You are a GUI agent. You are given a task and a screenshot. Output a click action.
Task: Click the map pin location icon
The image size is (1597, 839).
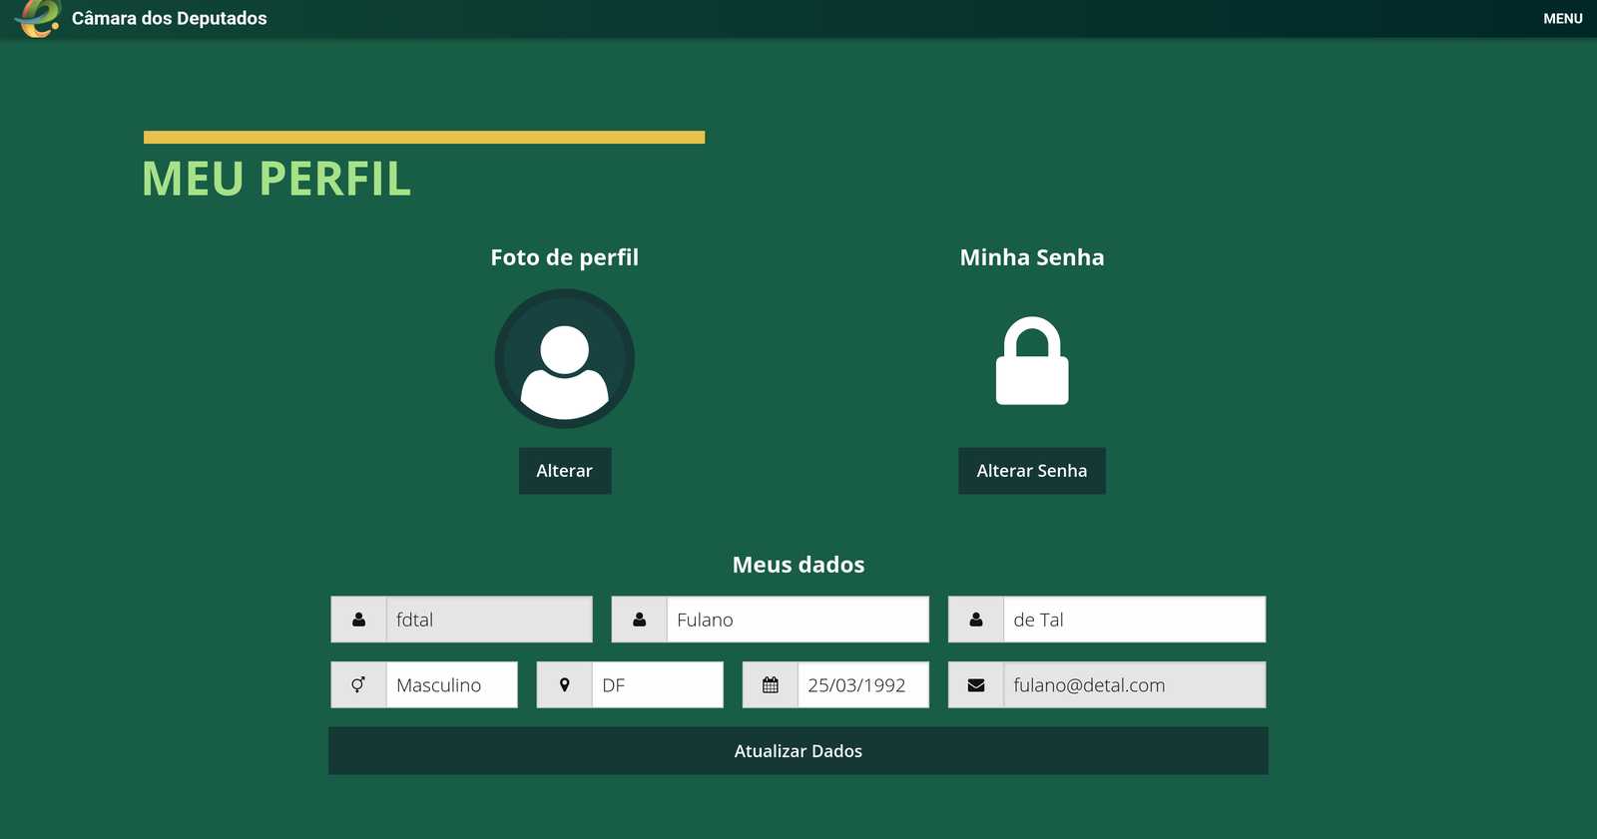(564, 685)
